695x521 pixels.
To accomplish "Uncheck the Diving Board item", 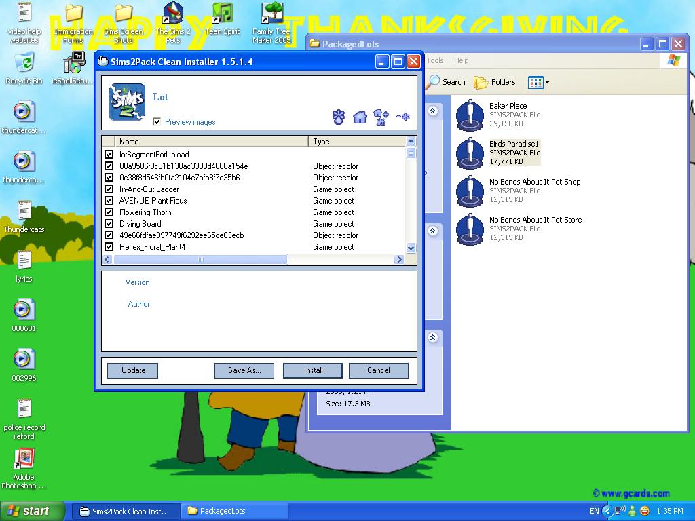I will (109, 224).
